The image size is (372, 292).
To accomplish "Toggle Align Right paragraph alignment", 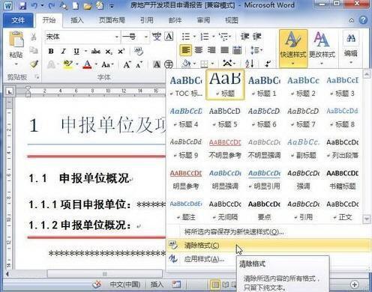I will [x=211, y=50].
